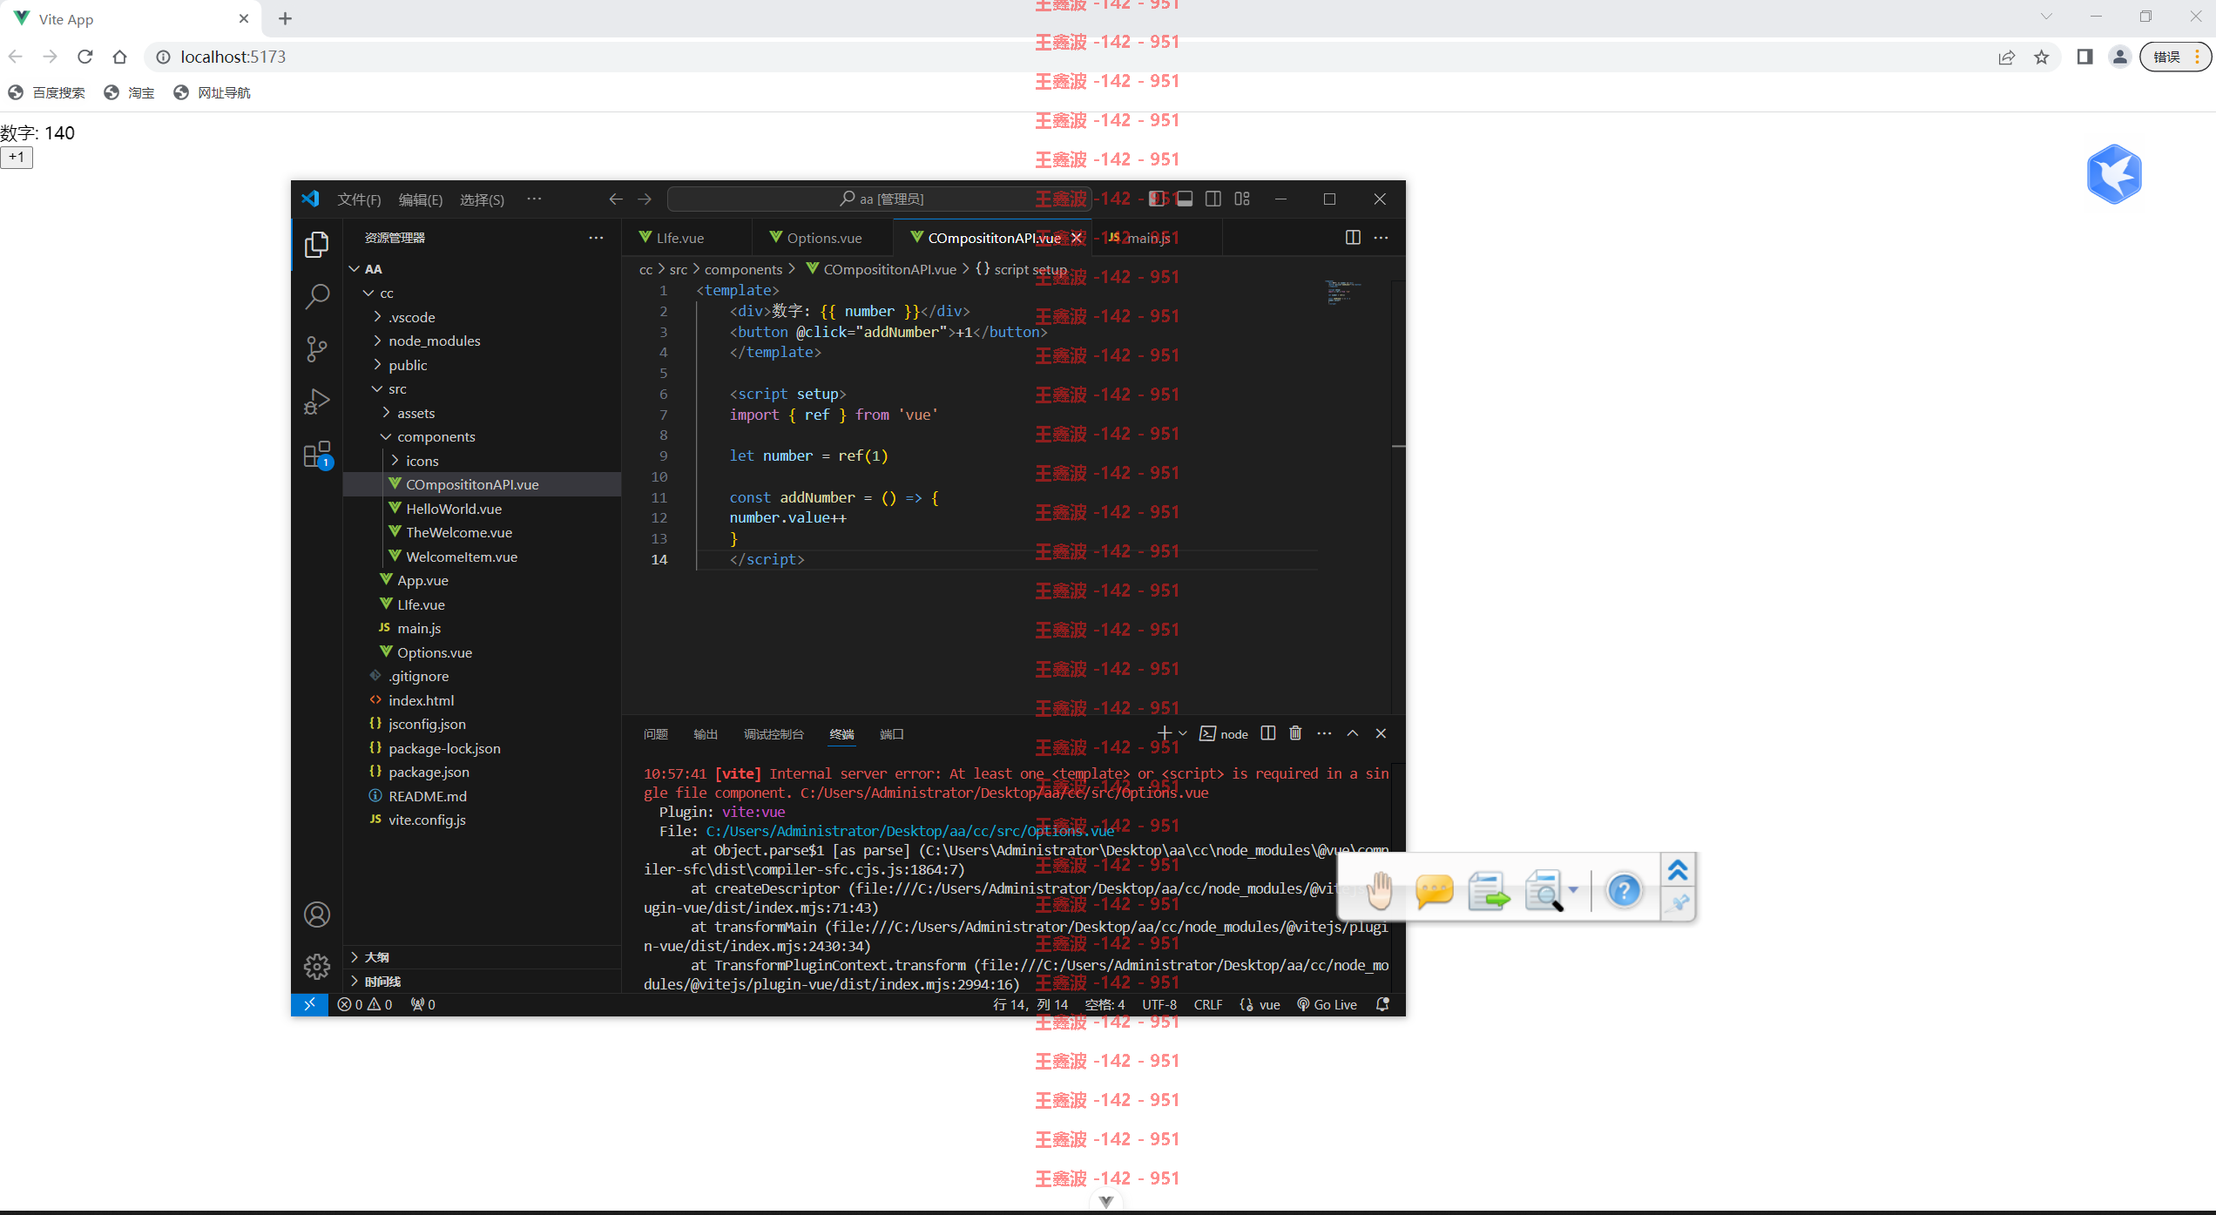Image resolution: width=2216 pixels, height=1215 pixels.
Task: Switch to the 问题 panel tab
Action: (655, 734)
